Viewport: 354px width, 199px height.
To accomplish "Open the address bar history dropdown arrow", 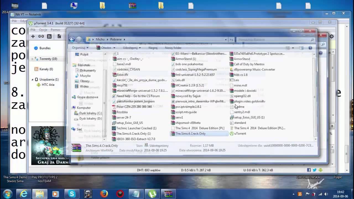I will pyautogui.click(x=226, y=40).
